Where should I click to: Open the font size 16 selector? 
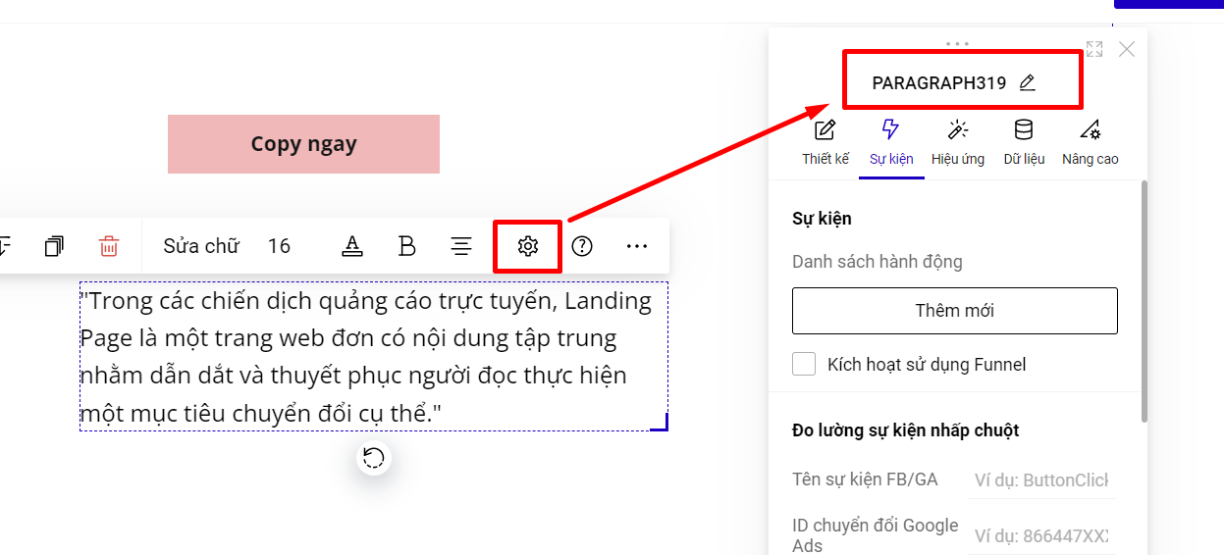279,246
